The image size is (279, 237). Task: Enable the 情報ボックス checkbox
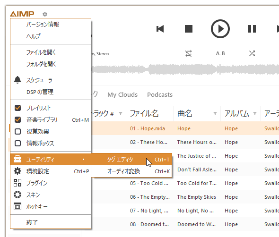17,143
